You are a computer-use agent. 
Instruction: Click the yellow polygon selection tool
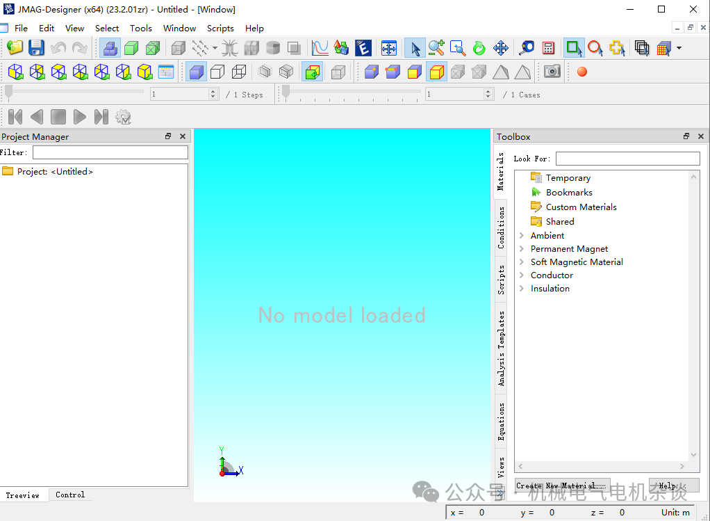[617, 47]
